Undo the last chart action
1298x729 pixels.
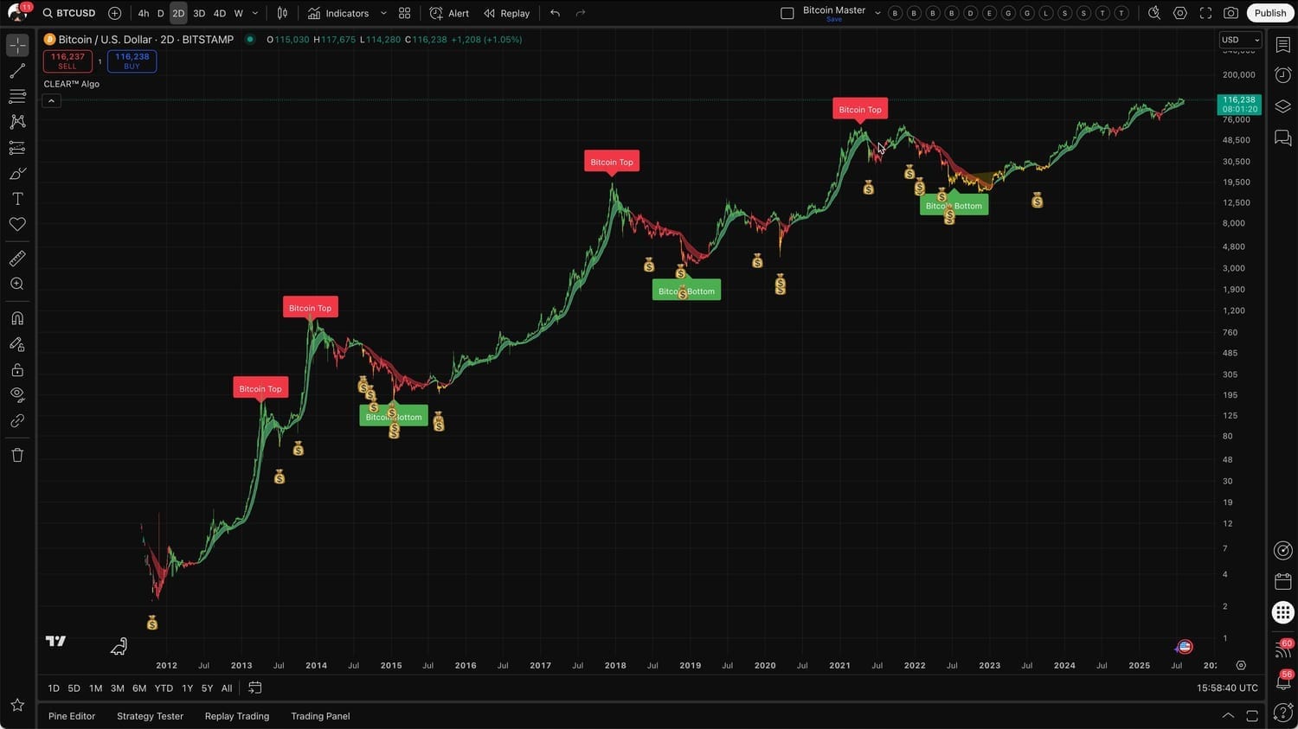(555, 13)
